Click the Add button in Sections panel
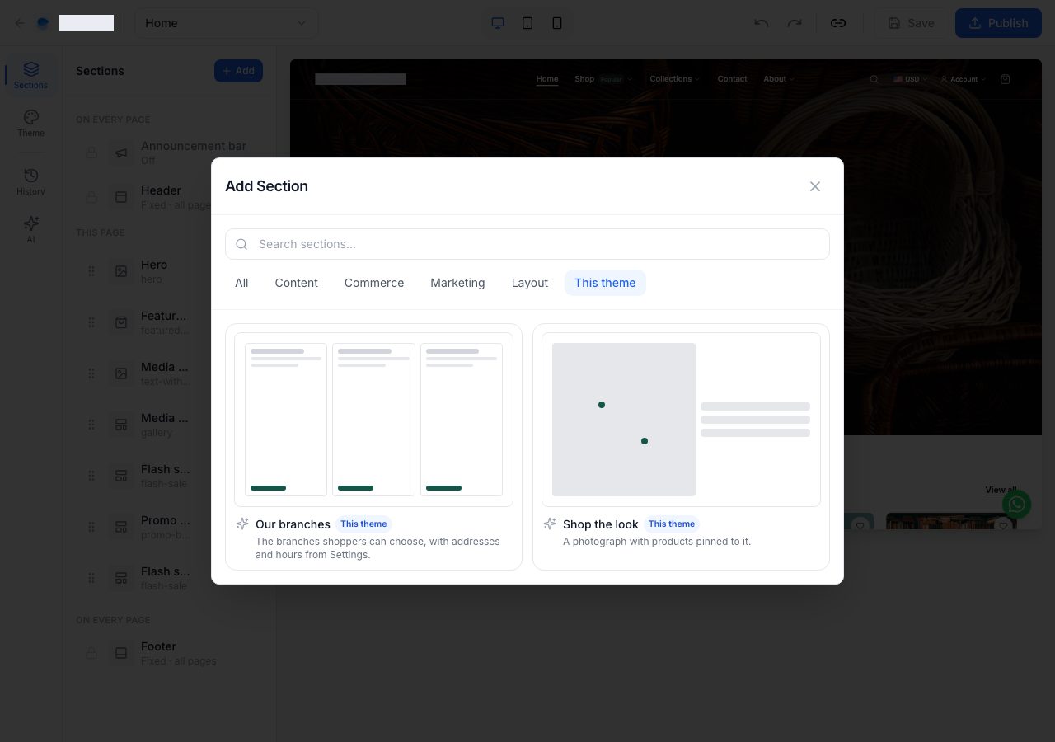 238,71
